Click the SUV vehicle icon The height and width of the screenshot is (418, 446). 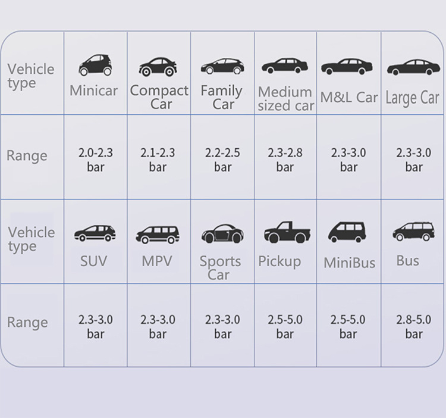95,233
